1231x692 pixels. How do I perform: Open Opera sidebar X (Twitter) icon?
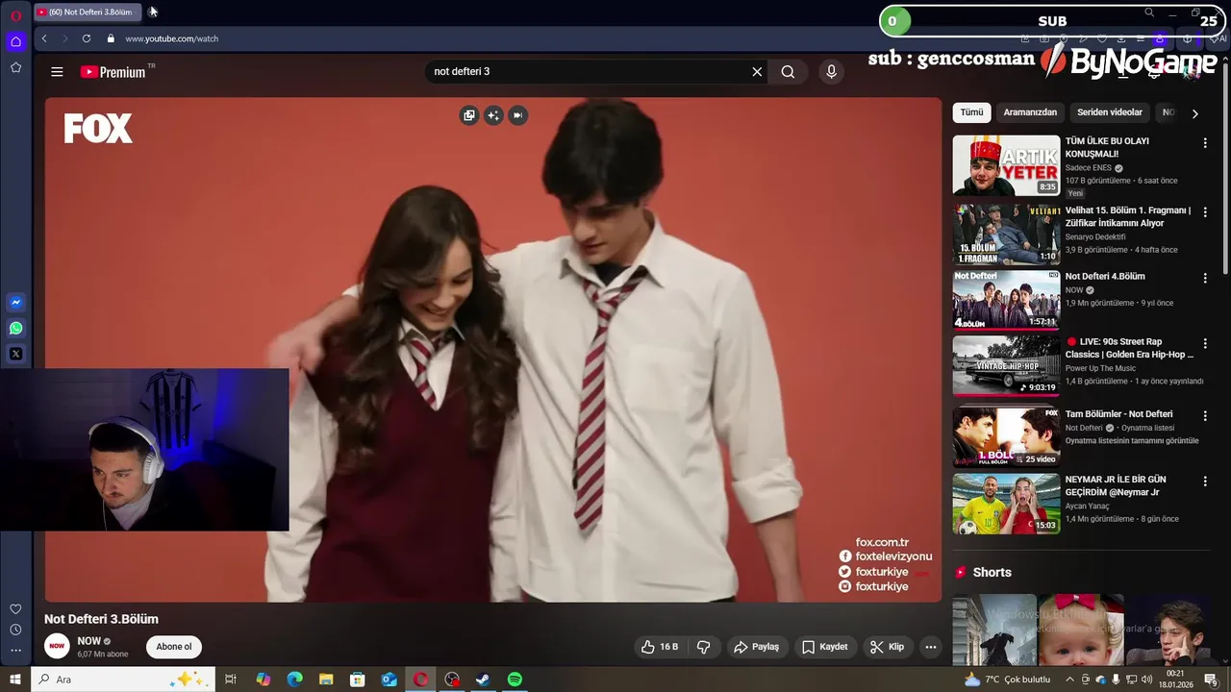[x=15, y=355]
